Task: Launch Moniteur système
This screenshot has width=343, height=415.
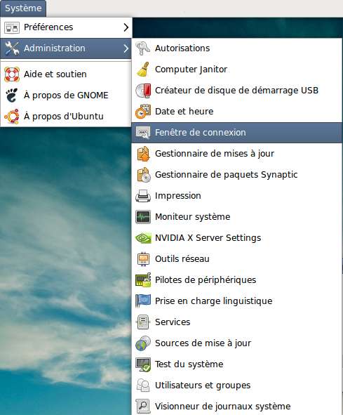Action: (236, 217)
